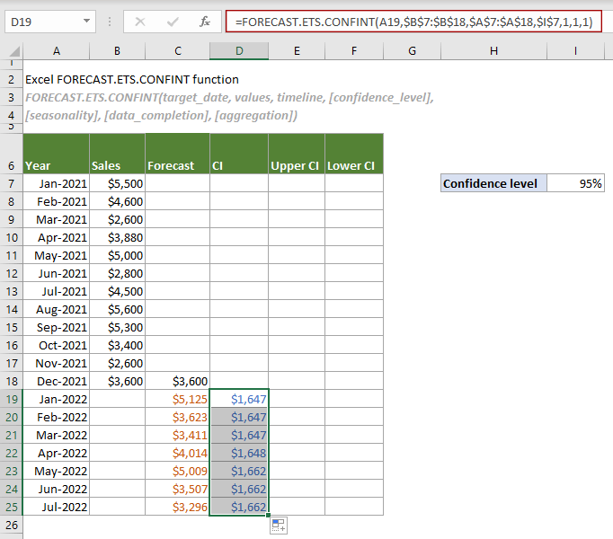
Task: Open the Auto Fill Options icon
Action: click(278, 526)
